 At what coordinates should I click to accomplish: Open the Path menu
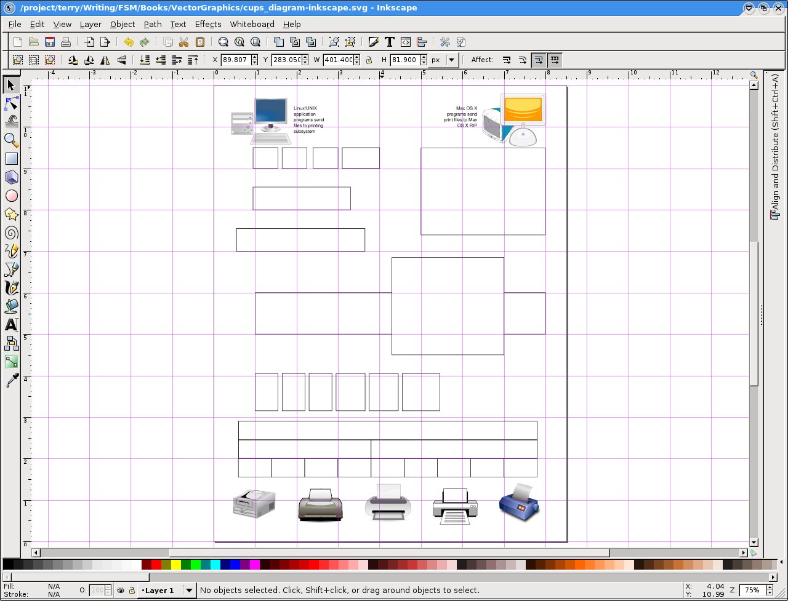tap(152, 24)
